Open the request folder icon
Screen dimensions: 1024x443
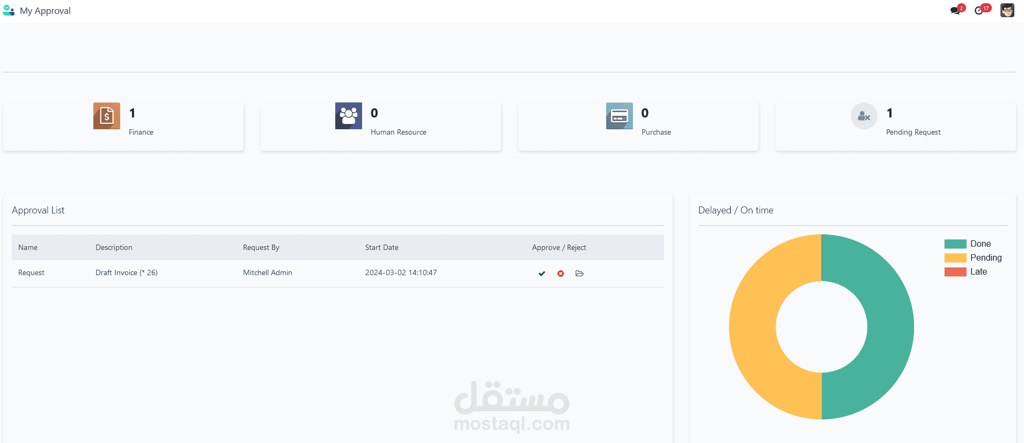point(579,274)
